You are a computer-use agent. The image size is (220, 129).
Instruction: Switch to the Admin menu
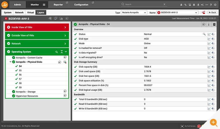tap(17, 5)
